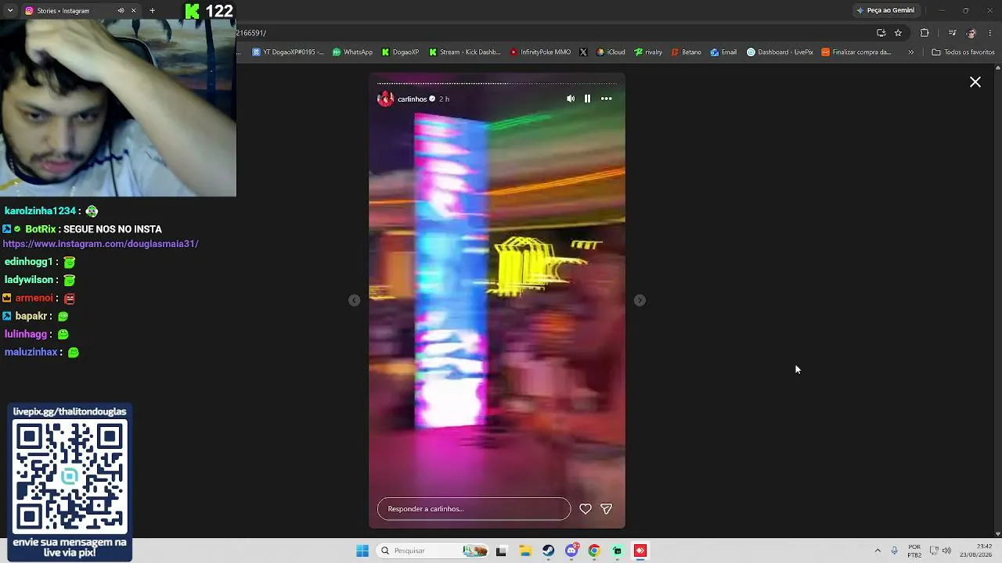
Task: Click the BotRix chat username
Action: click(41, 229)
